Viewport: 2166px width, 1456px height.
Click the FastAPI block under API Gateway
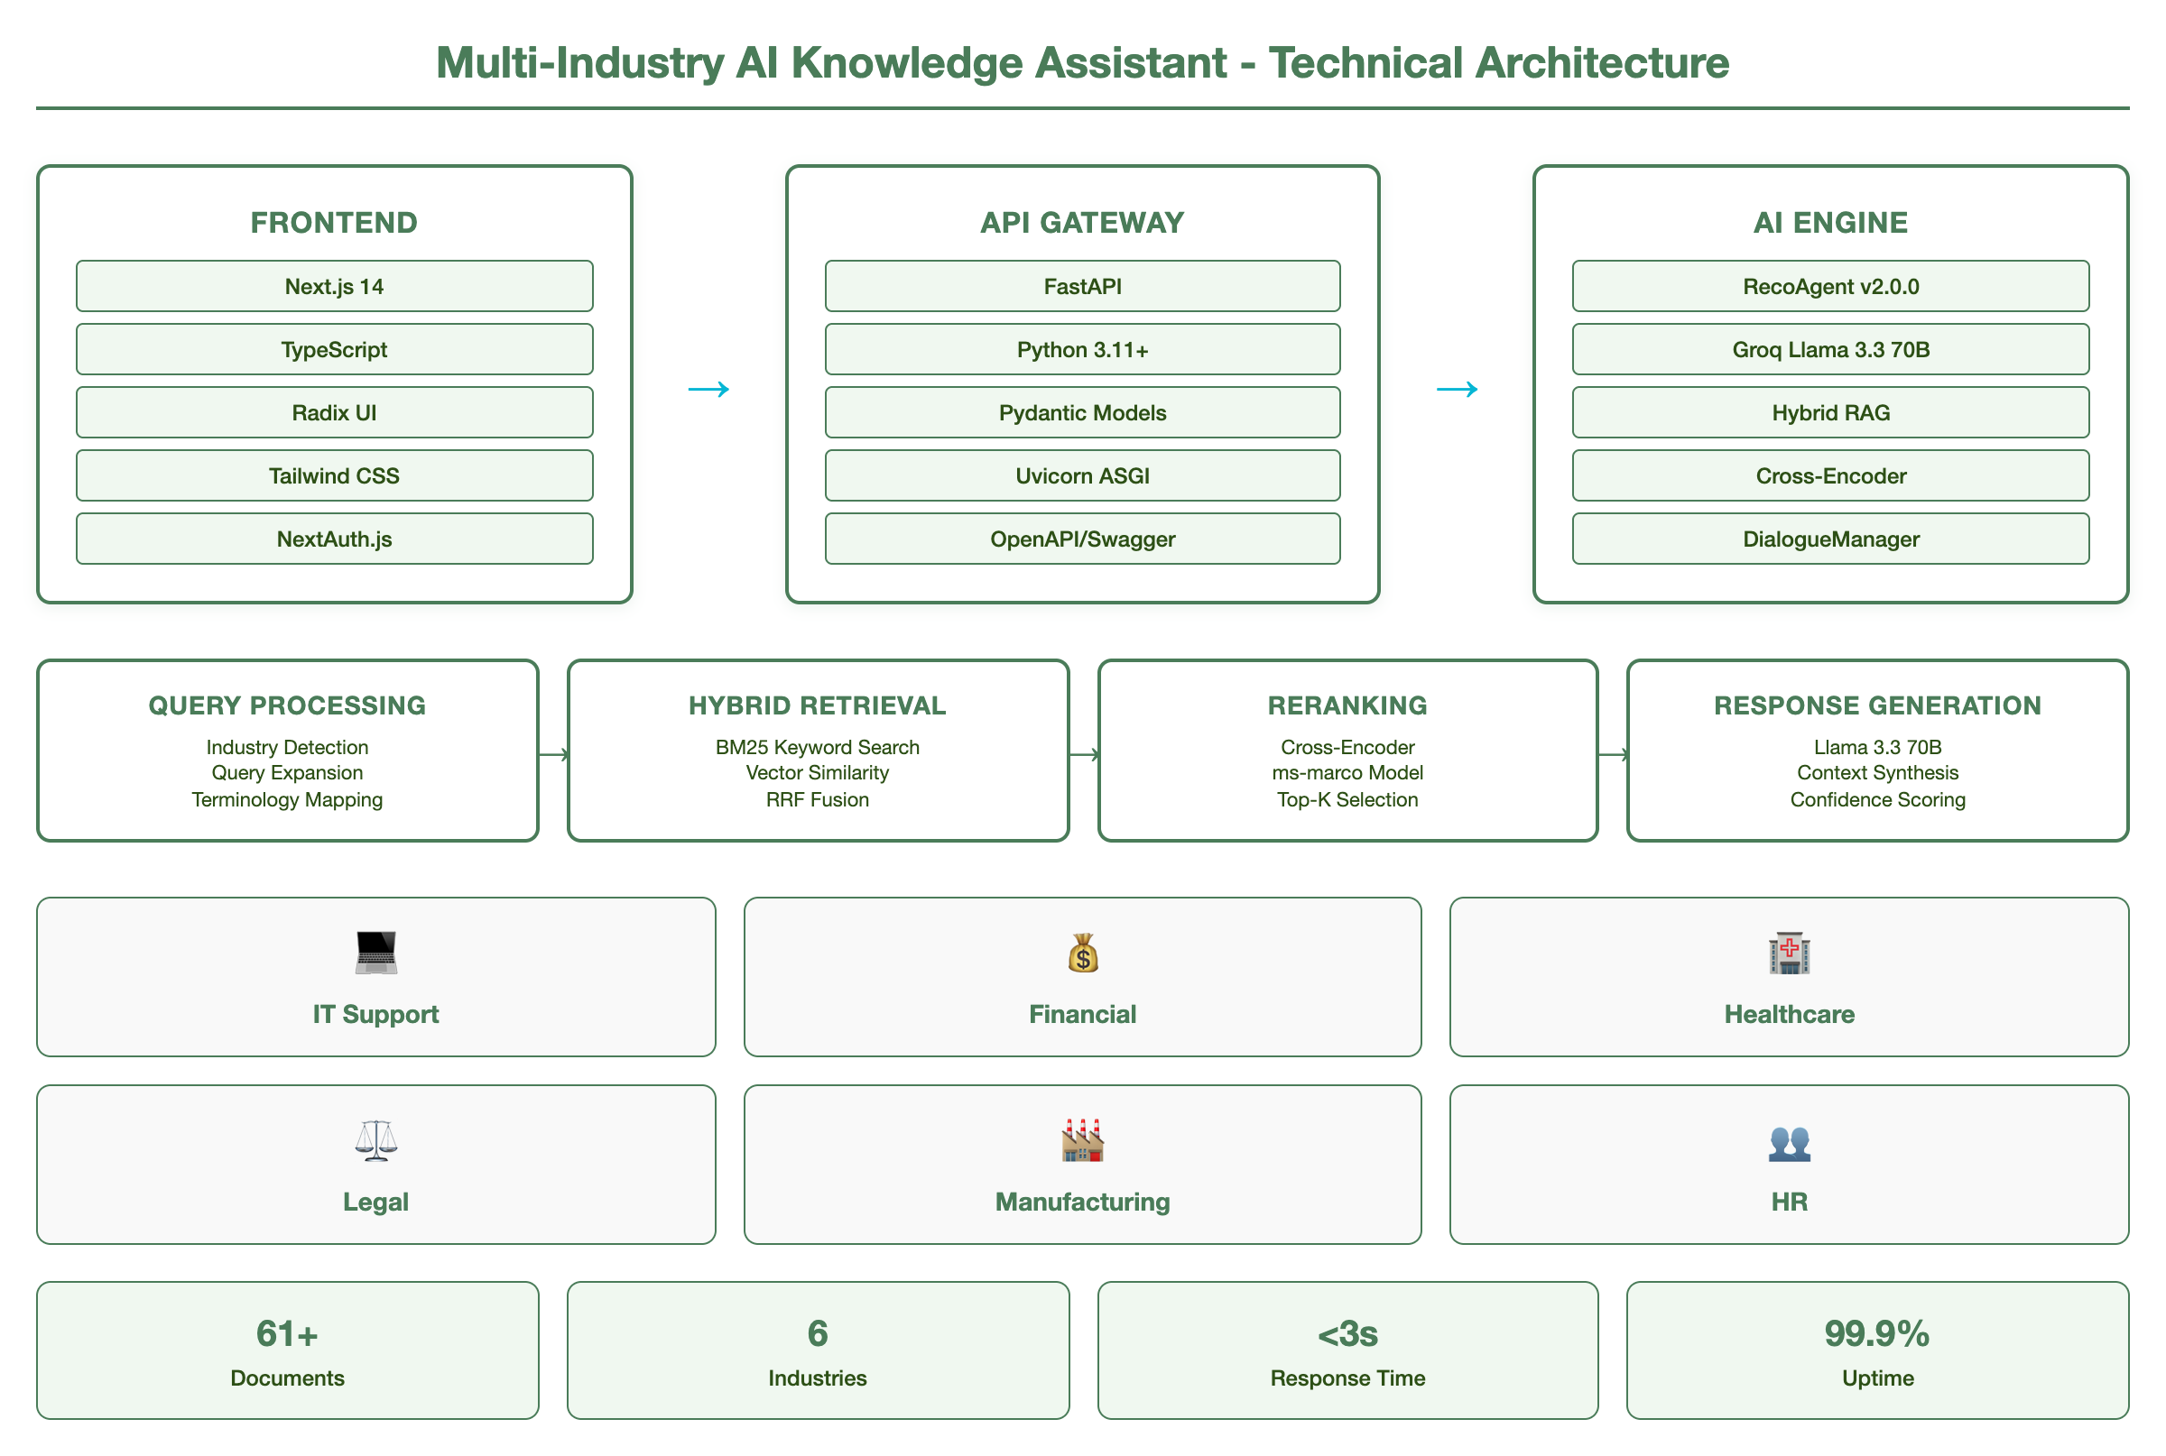(1081, 286)
